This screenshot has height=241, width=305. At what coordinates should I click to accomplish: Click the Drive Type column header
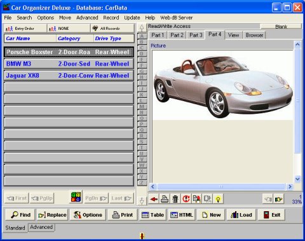[x=114, y=38]
